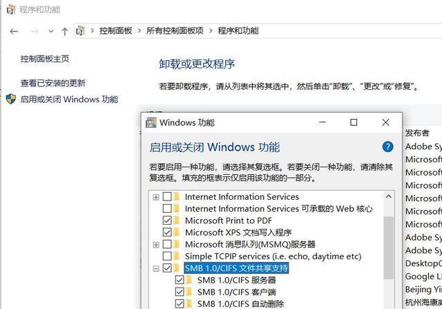The width and height of the screenshot is (442, 309).
Task: Click the folder icon beside SMB 1.0/CIFS 客户端
Action: tap(189, 292)
